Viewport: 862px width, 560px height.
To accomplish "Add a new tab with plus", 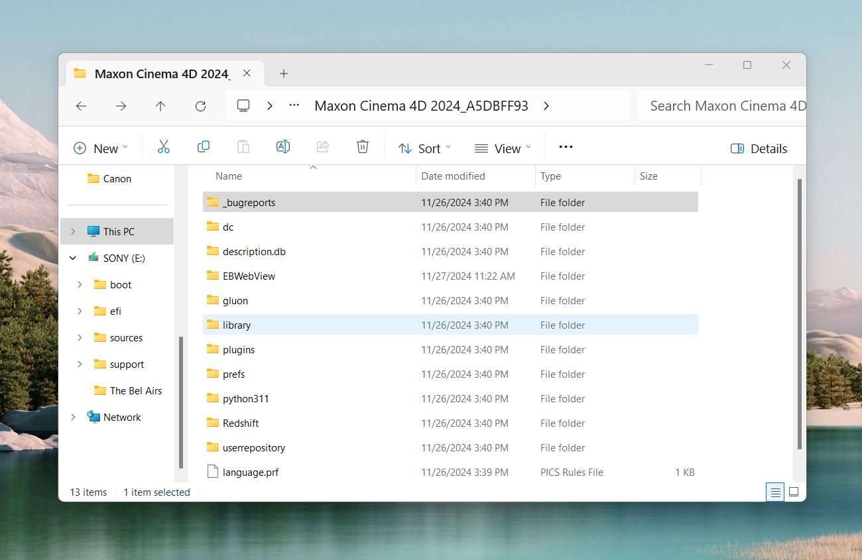I will point(284,74).
